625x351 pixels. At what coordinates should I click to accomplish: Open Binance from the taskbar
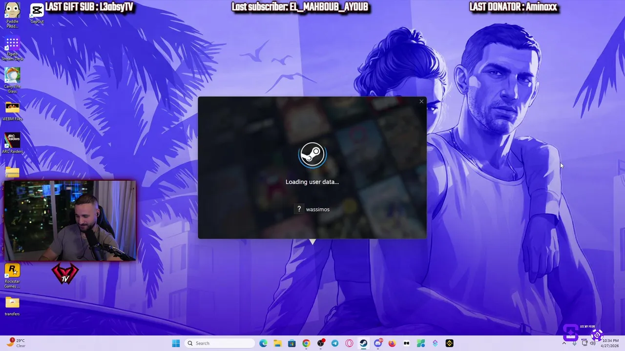(x=449, y=343)
